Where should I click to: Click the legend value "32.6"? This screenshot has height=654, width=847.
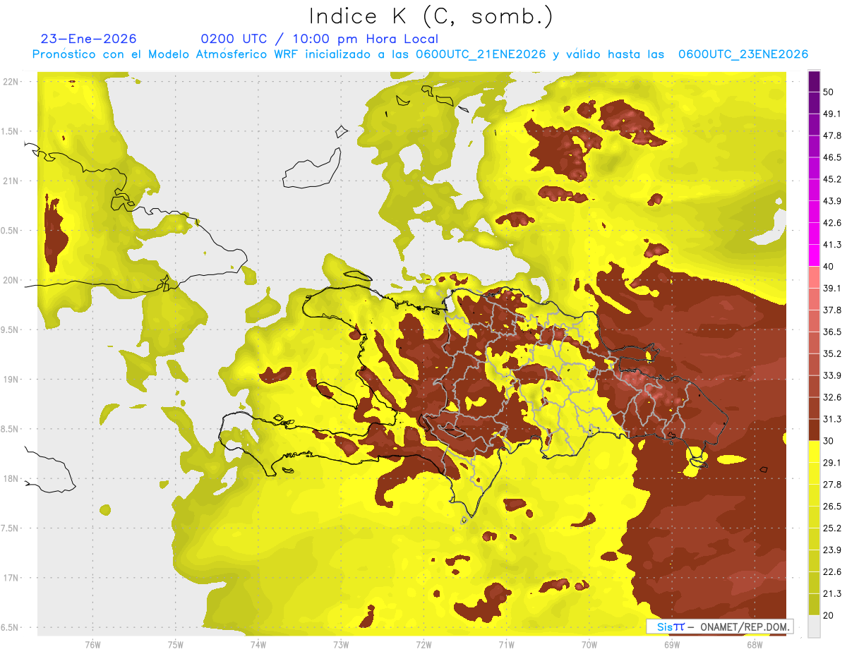pos(832,398)
